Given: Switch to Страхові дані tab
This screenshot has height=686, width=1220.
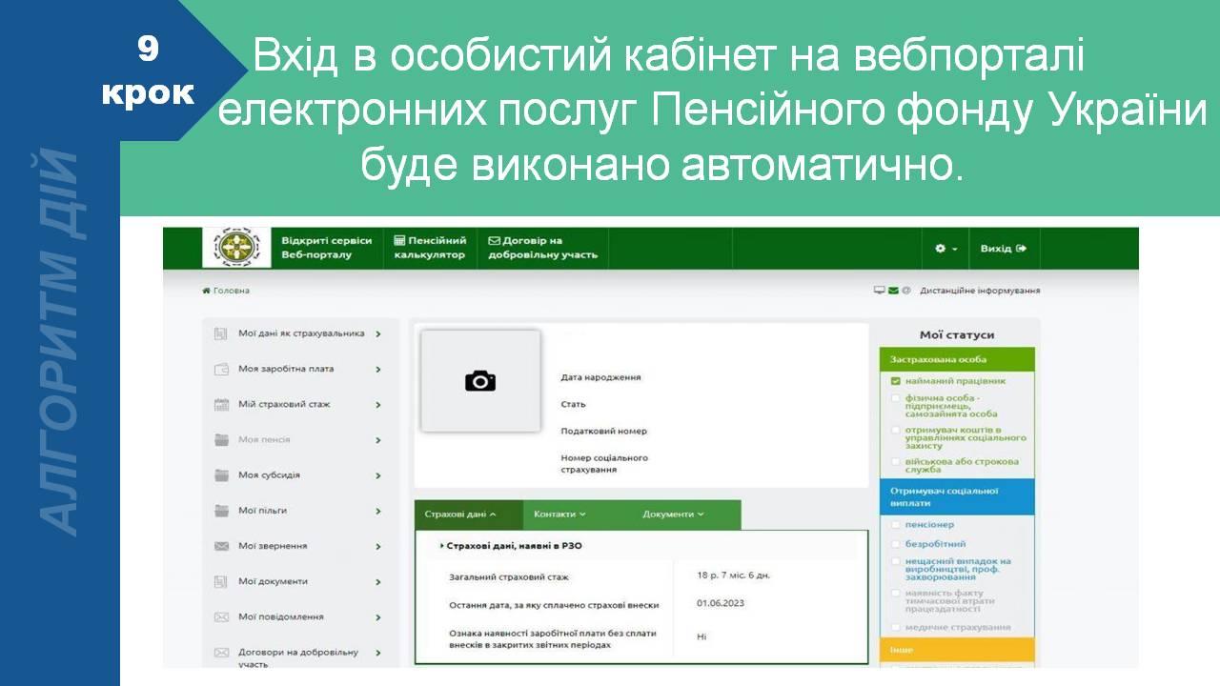Looking at the screenshot, I should 468,514.
